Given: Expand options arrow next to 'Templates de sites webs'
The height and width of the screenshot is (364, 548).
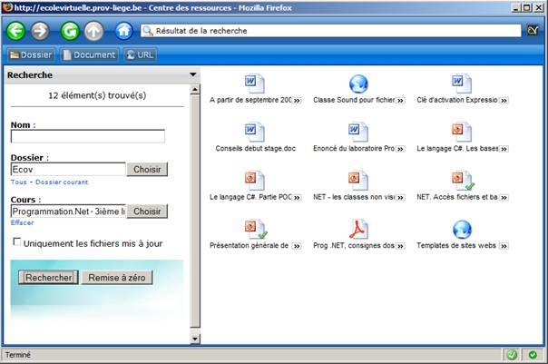Looking at the screenshot, I should (x=504, y=245).
